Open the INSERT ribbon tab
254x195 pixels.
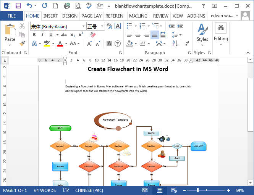tap(50, 16)
